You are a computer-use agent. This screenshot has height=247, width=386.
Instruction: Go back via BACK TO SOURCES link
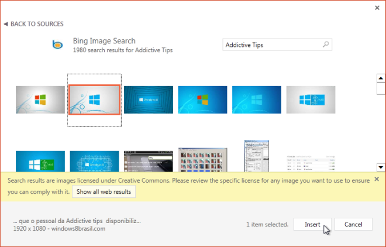[34, 24]
